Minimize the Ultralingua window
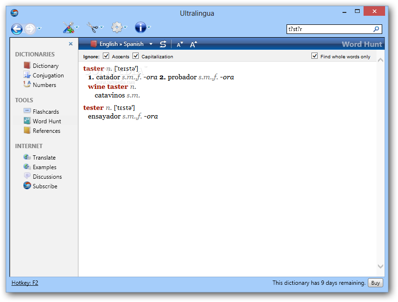The width and height of the screenshot is (398, 302). (344, 12)
